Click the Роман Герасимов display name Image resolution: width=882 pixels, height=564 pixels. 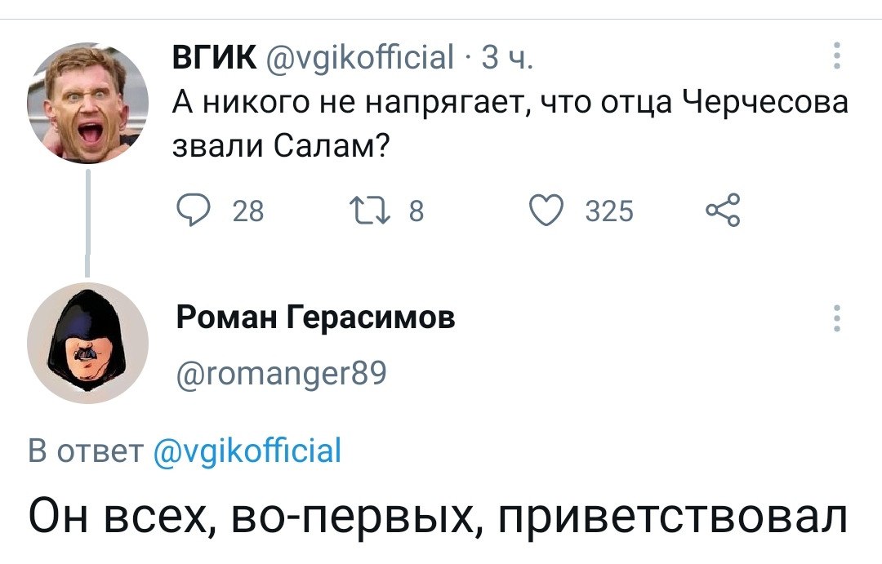(315, 318)
